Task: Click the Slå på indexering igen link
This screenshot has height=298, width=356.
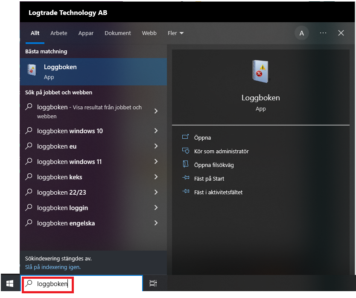Action: 53,267
